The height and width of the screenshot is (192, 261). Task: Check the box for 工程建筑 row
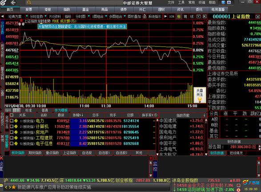click(12, 138)
